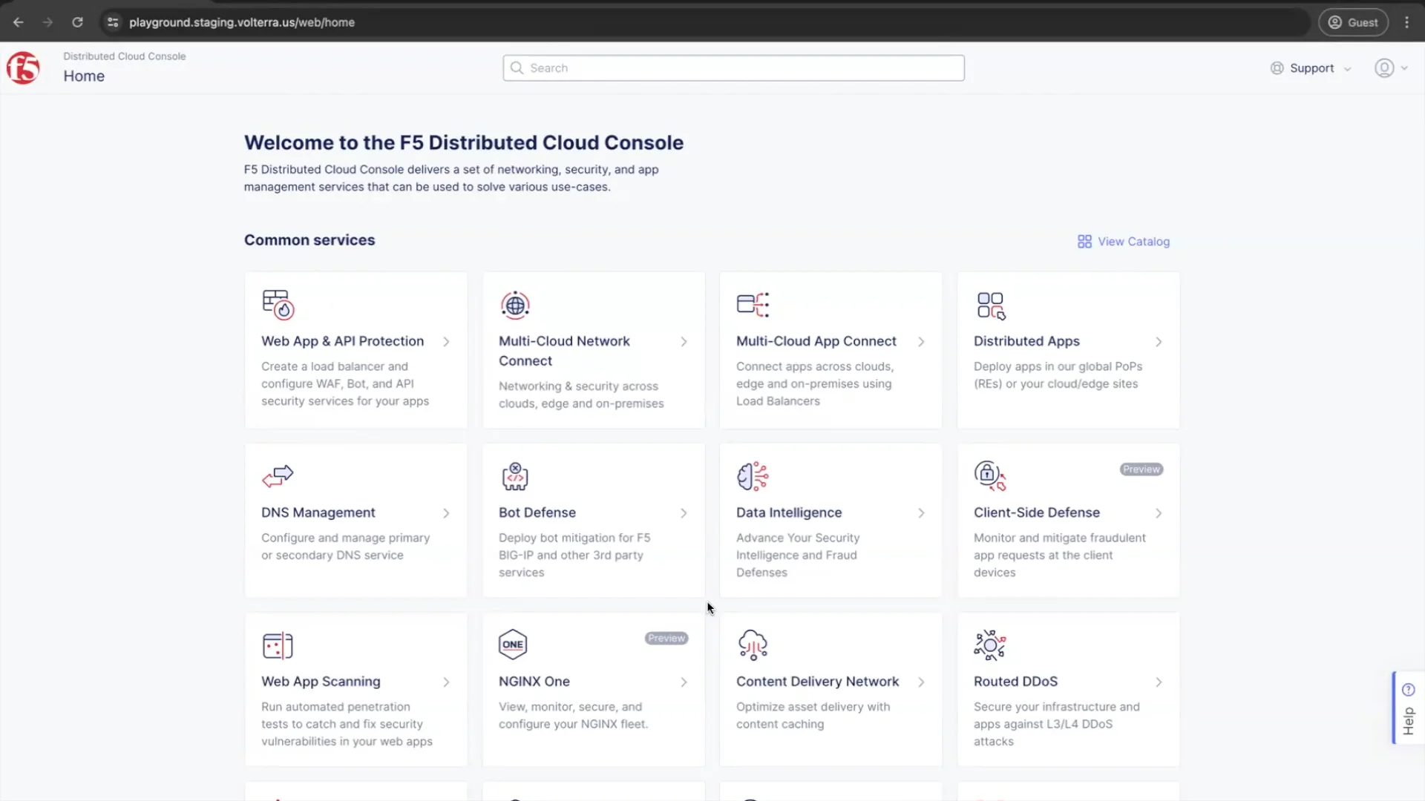Image resolution: width=1425 pixels, height=801 pixels.
Task: Click the Search input field
Action: (733, 68)
